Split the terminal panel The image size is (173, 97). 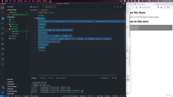point(113,78)
